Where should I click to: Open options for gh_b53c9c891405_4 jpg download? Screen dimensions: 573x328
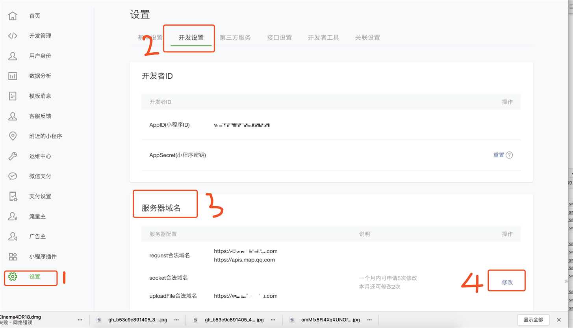tap(273, 320)
